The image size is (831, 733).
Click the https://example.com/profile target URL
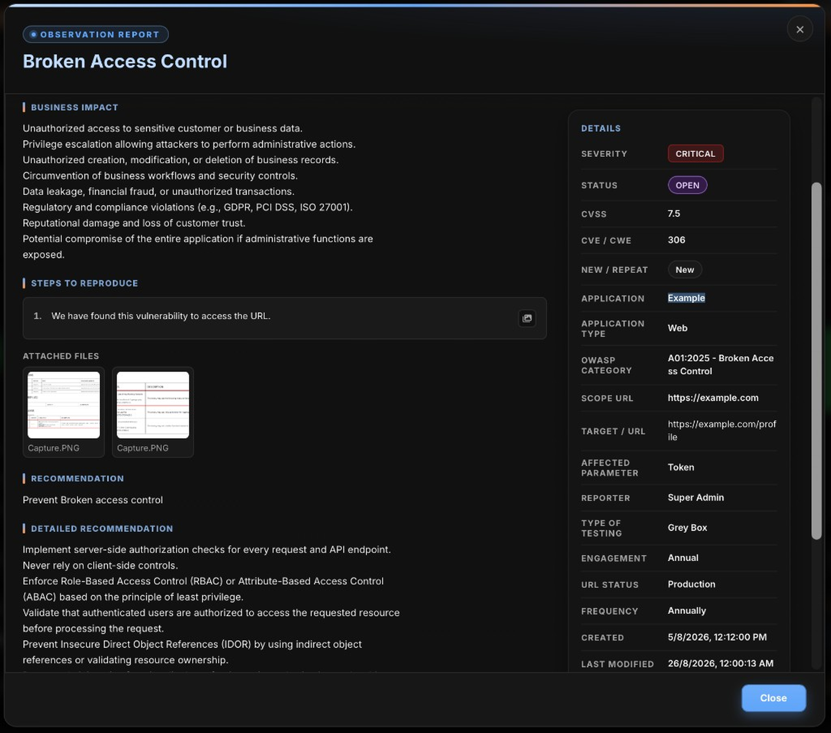[721, 430]
